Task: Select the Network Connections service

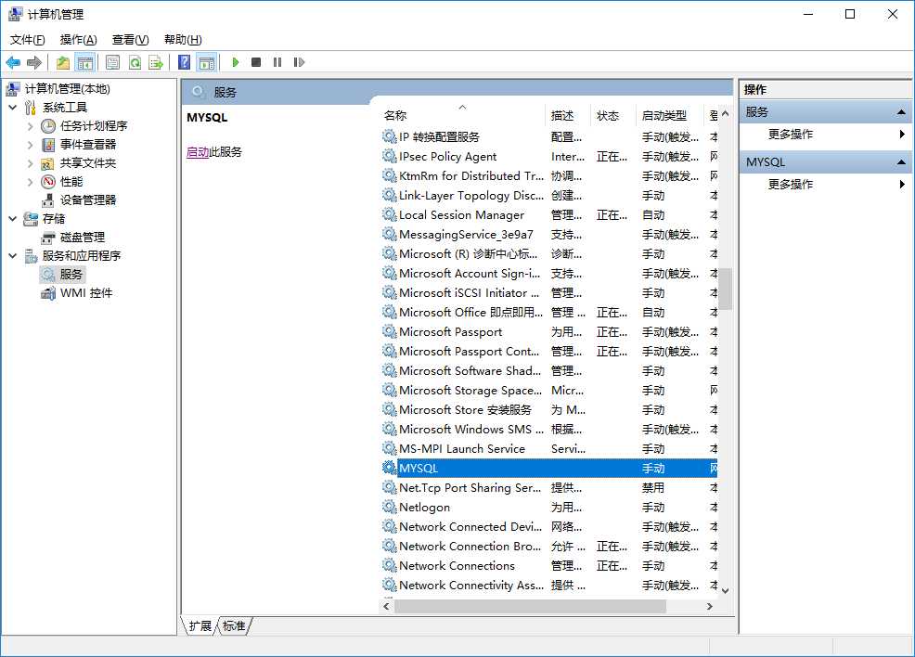Action: click(549, 566)
